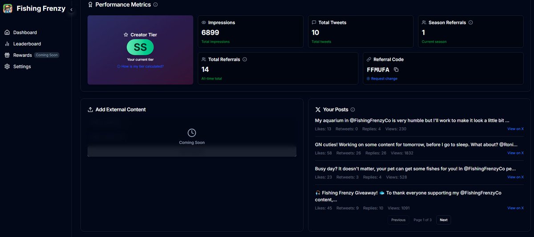This screenshot has width=534, height=237.
Task: Click the Leaderboard bar chart icon
Action: [7, 44]
